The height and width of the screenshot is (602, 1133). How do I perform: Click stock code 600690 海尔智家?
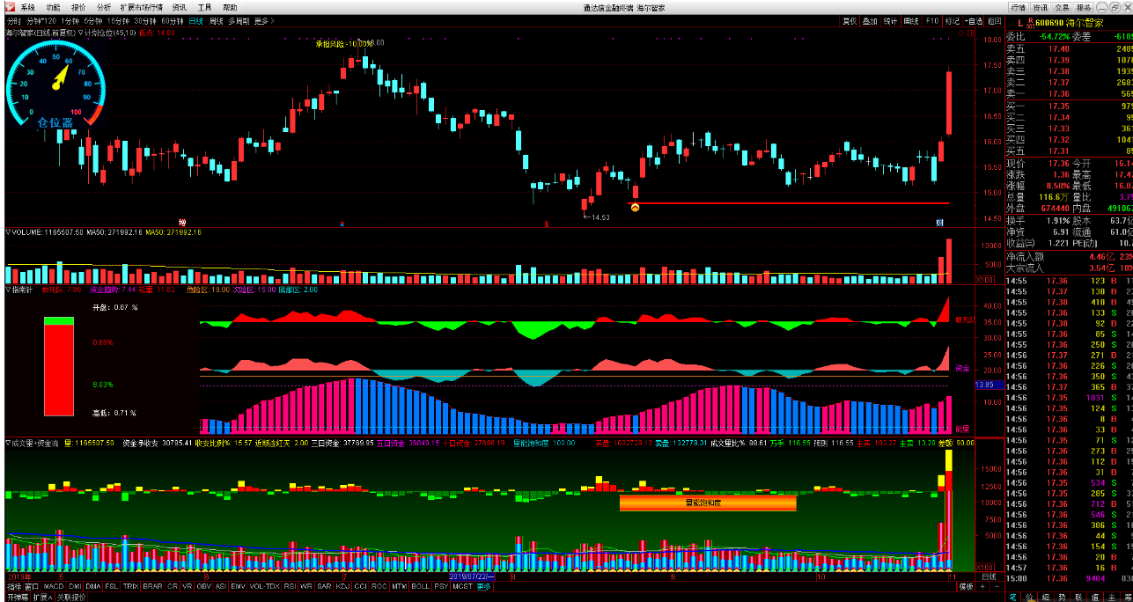click(x=1071, y=23)
